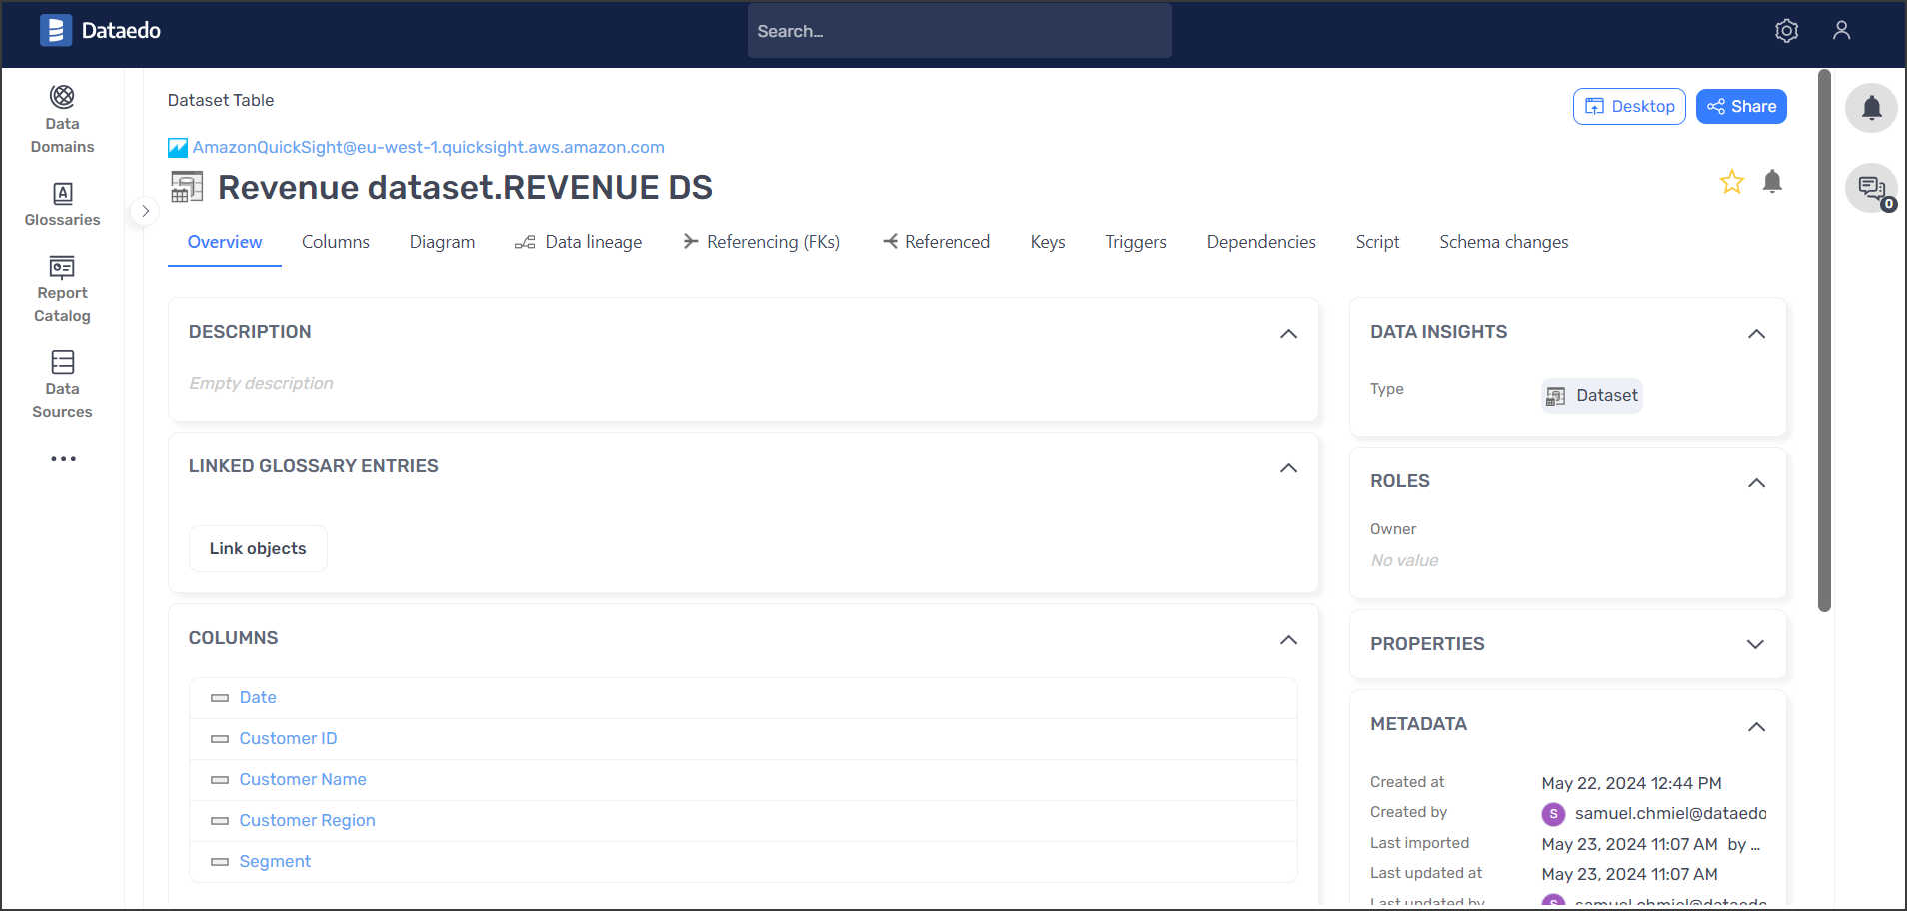Open the AmazonQuickSight source link
1907x911 pixels.
428,148
